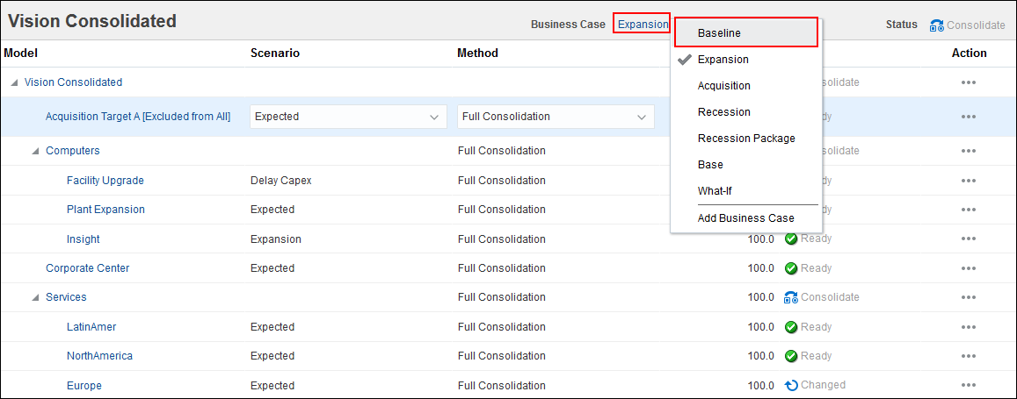Click the Ready status icon for LatinAmer
Image resolution: width=1017 pixels, height=399 pixels.
coord(791,327)
